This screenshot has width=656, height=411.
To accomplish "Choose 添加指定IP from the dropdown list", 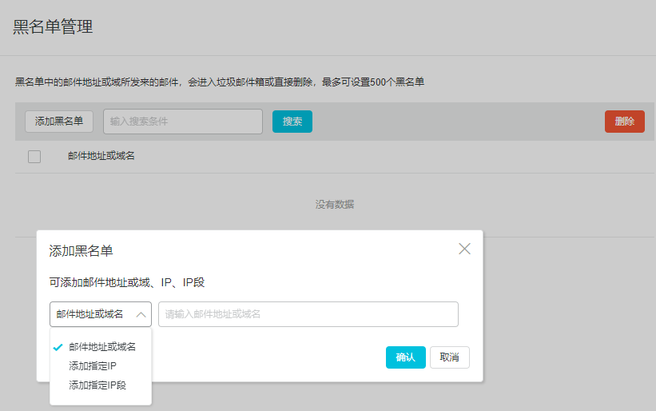I will 93,366.
